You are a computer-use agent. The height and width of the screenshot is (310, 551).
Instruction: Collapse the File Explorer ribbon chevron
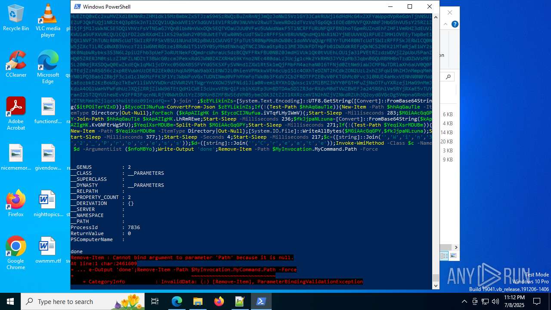446,24
